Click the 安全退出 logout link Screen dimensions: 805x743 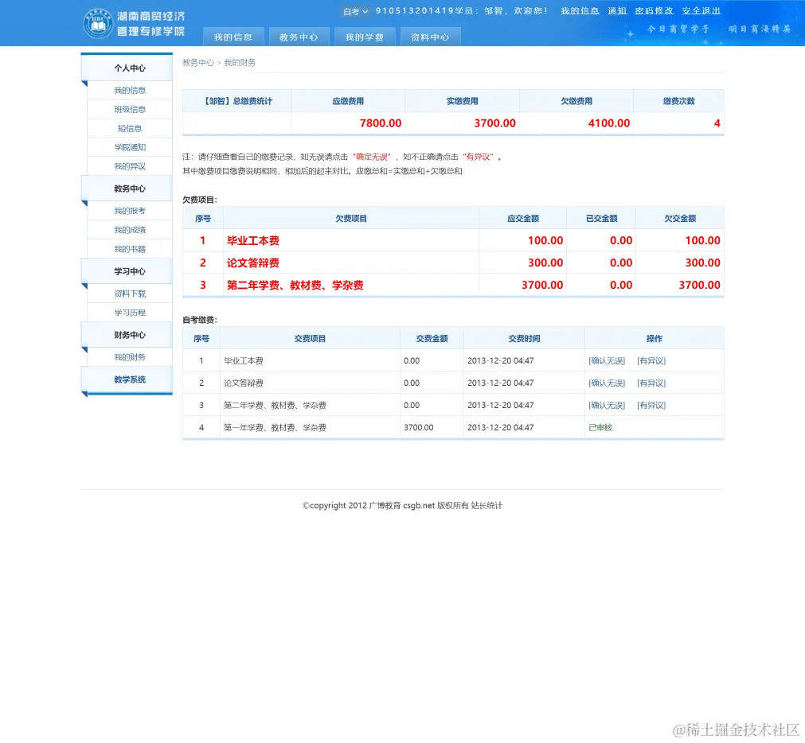701,11
